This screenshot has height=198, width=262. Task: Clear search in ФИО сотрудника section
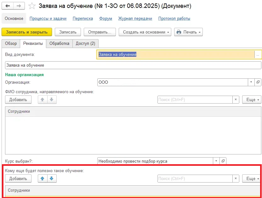pyautogui.click(x=236, y=100)
